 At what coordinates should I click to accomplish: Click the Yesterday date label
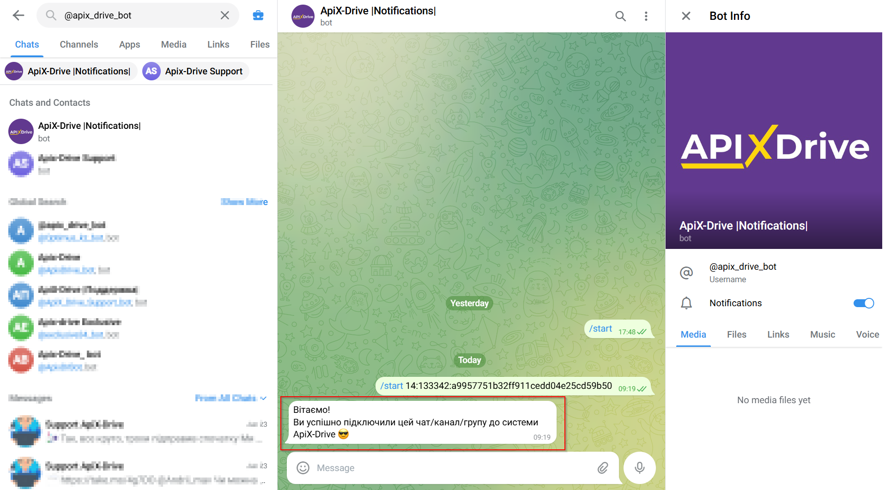click(469, 303)
